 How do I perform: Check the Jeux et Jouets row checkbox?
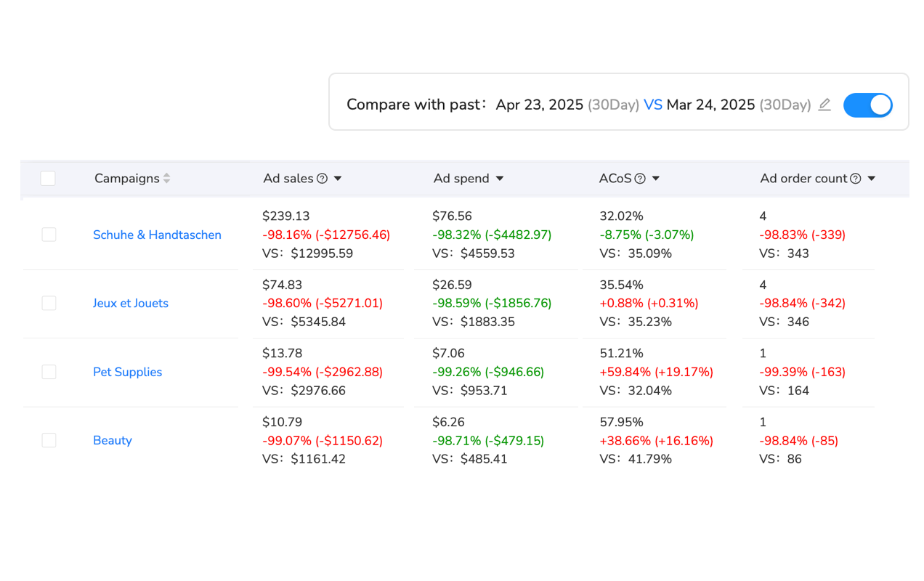[49, 303]
